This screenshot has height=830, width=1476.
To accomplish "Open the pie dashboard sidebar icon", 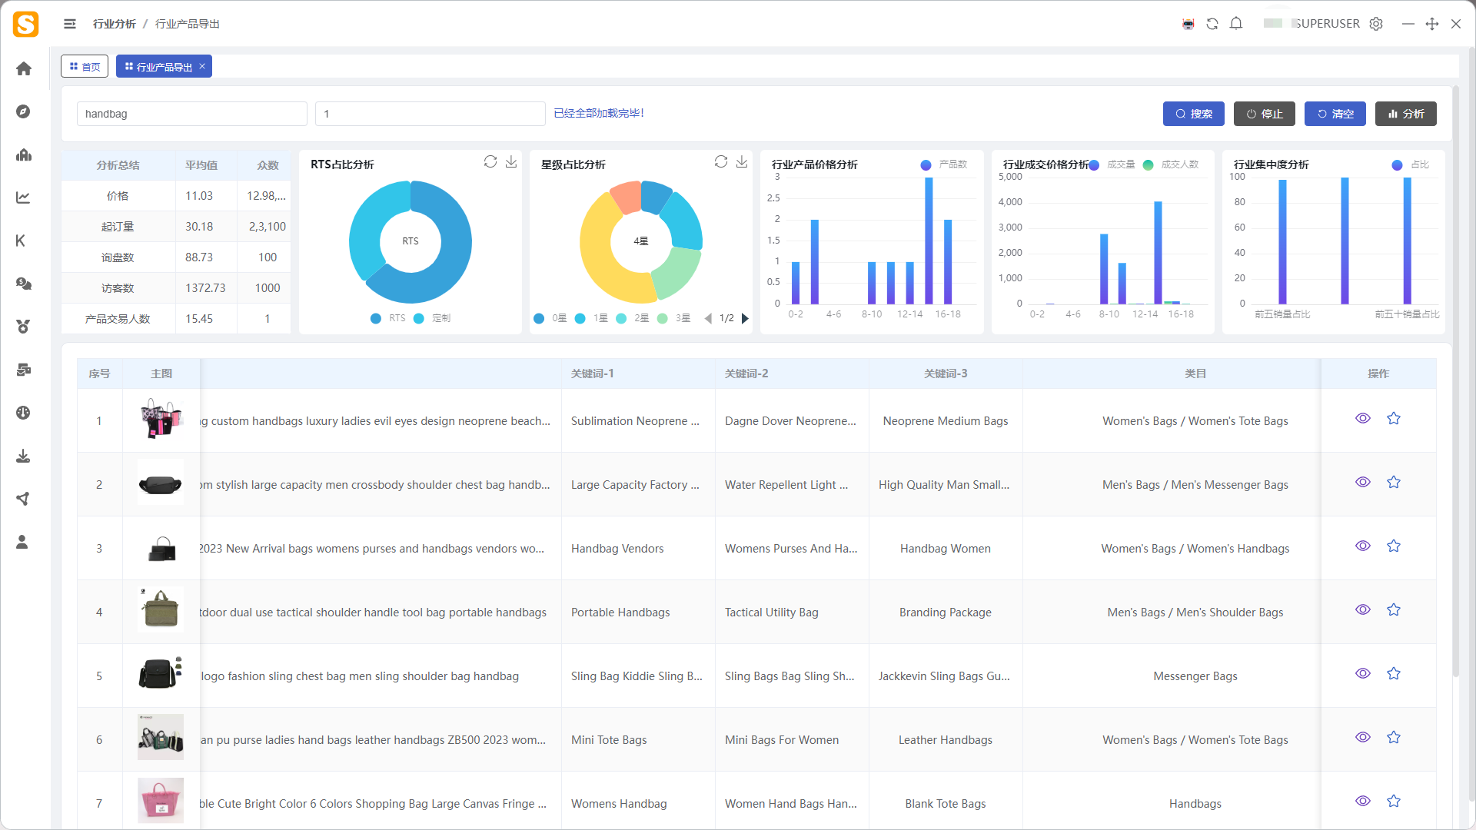I will pyautogui.click(x=24, y=413).
